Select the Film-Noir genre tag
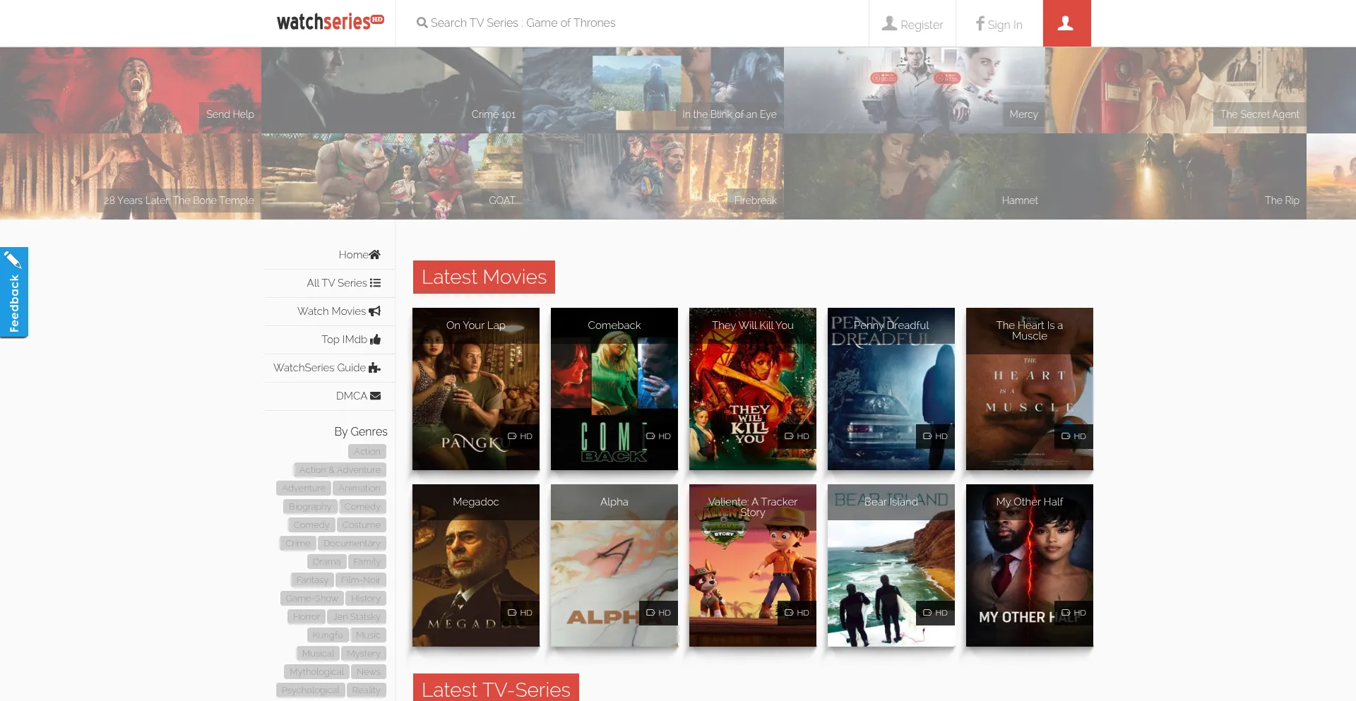This screenshot has height=701, width=1356. click(x=361, y=580)
